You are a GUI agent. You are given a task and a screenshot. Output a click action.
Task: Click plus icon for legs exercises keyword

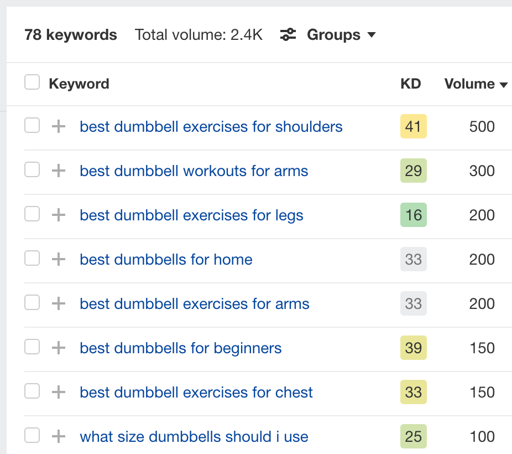[59, 215]
